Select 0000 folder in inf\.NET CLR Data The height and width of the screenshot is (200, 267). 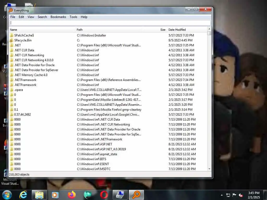108,119
